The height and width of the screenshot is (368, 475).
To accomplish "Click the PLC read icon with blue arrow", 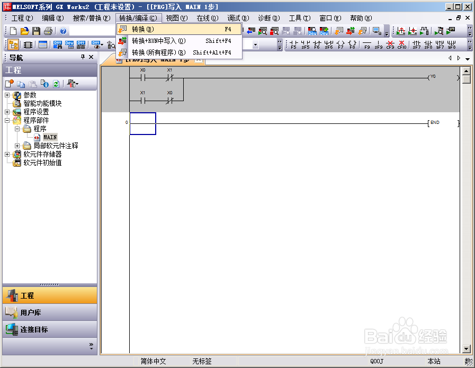I will [x=251, y=31].
